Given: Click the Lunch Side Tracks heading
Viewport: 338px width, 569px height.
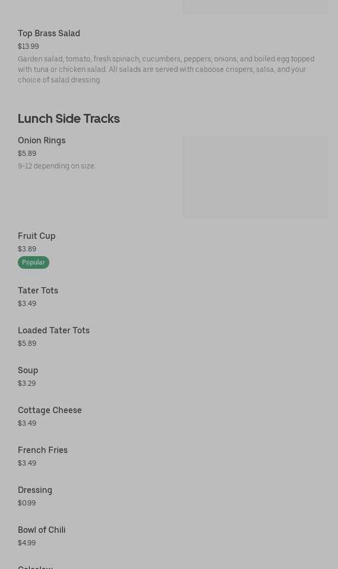Looking at the screenshot, I should 69,119.
